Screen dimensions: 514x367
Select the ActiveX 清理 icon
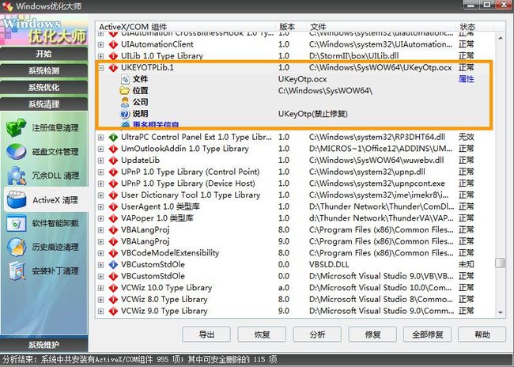pos(16,199)
